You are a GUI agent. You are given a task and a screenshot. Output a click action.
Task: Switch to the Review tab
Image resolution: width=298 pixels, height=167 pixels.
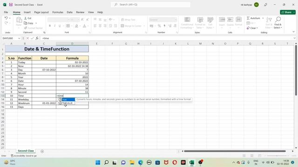tap(80, 12)
